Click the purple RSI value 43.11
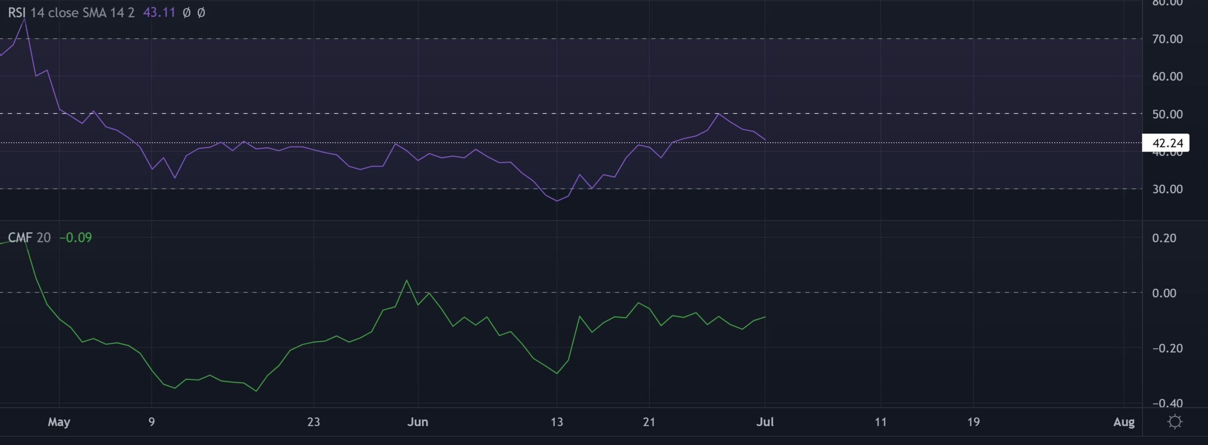 point(160,13)
